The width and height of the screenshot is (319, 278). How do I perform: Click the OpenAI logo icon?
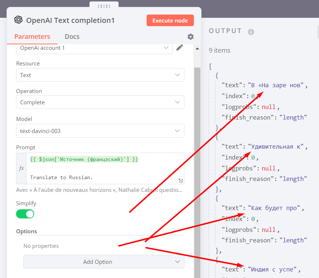click(x=18, y=20)
